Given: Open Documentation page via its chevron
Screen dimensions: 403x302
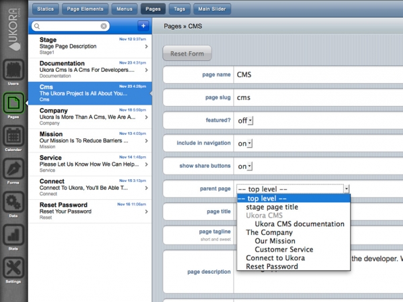Looking at the screenshot, I should 146,70.
